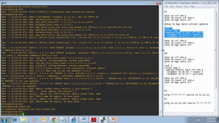Minimize the Notepad cheat sheet window

pyautogui.click(x=204, y=3)
